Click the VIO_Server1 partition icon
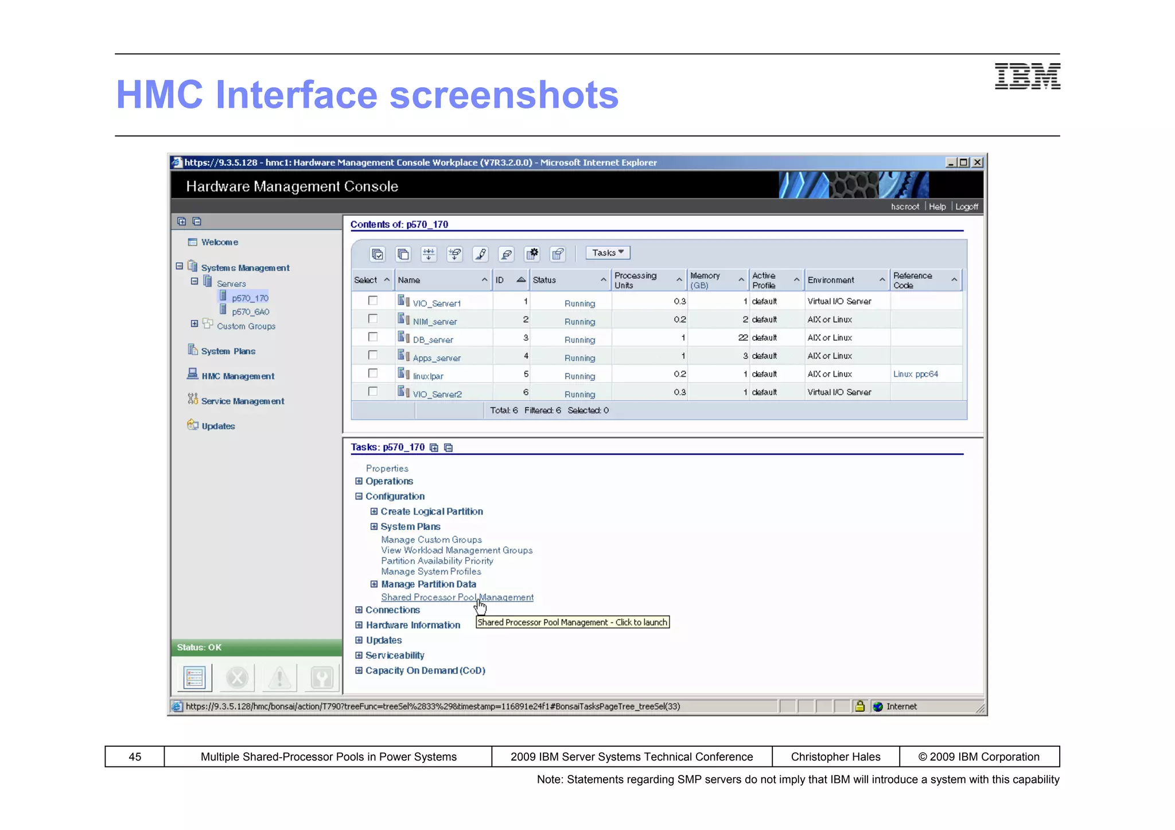The height and width of the screenshot is (830, 1175). click(x=404, y=301)
